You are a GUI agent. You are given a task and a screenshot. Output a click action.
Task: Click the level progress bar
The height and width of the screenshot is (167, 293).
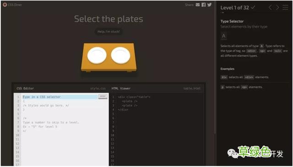pyautogui.click(x=255, y=13)
